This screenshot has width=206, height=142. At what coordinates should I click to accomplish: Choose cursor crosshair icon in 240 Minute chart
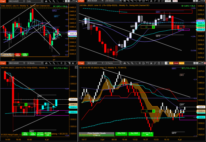point(140,1)
